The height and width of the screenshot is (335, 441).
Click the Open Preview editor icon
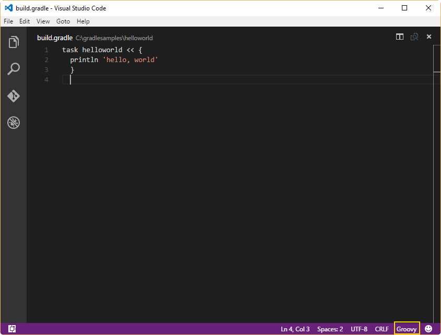point(414,37)
